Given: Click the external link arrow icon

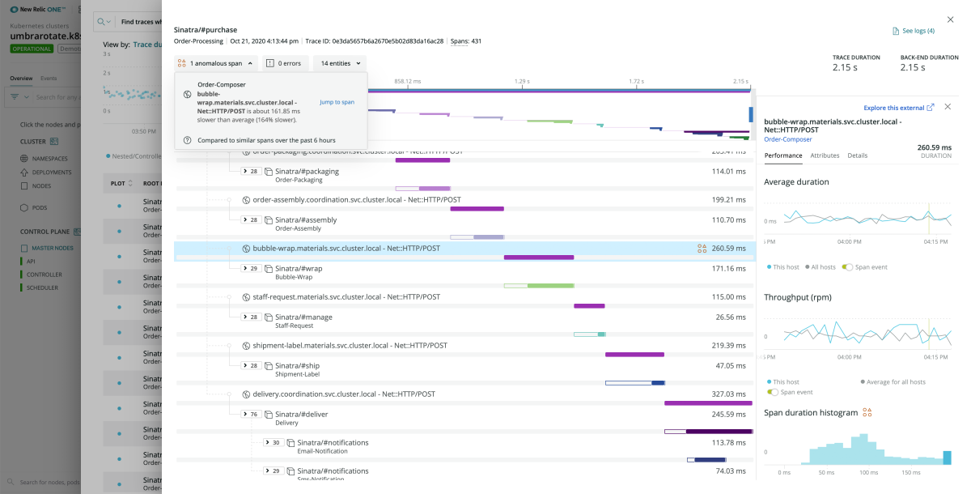Looking at the screenshot, I should [x=931, y=107].
